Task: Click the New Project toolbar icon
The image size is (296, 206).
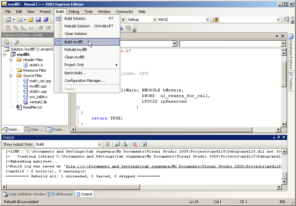Action: (8, 19)
